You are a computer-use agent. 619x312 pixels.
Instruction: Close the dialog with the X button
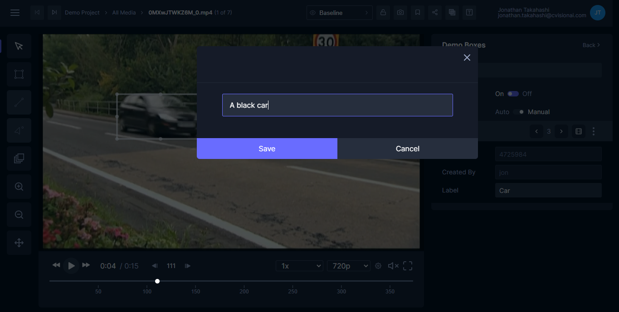click(467, 58)
